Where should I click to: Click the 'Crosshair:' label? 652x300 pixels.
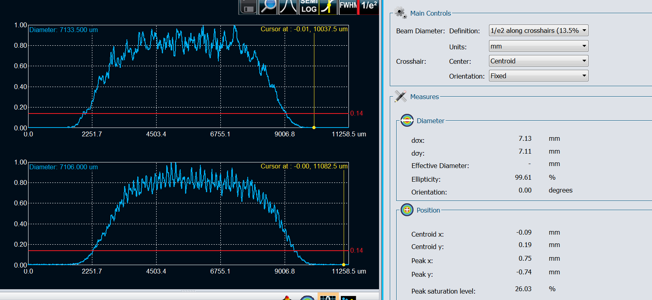(x=411, y=61)
